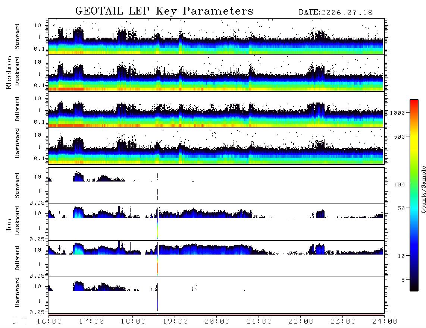Click the Ion "Dawnward" axis label
Viewport: 426px width, 328px height.
pyautogui.click(x=17, y=292)
